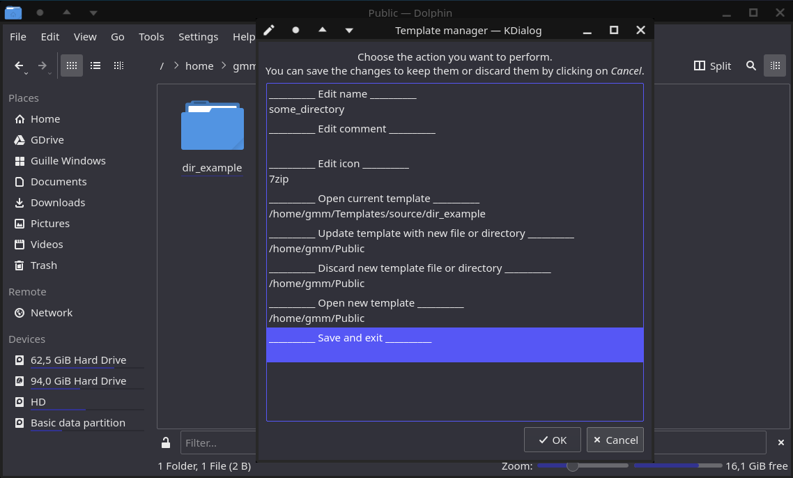793x478 pixels.
Task: Confirm with OK in Template manager
Action: (x=553, y=440)
